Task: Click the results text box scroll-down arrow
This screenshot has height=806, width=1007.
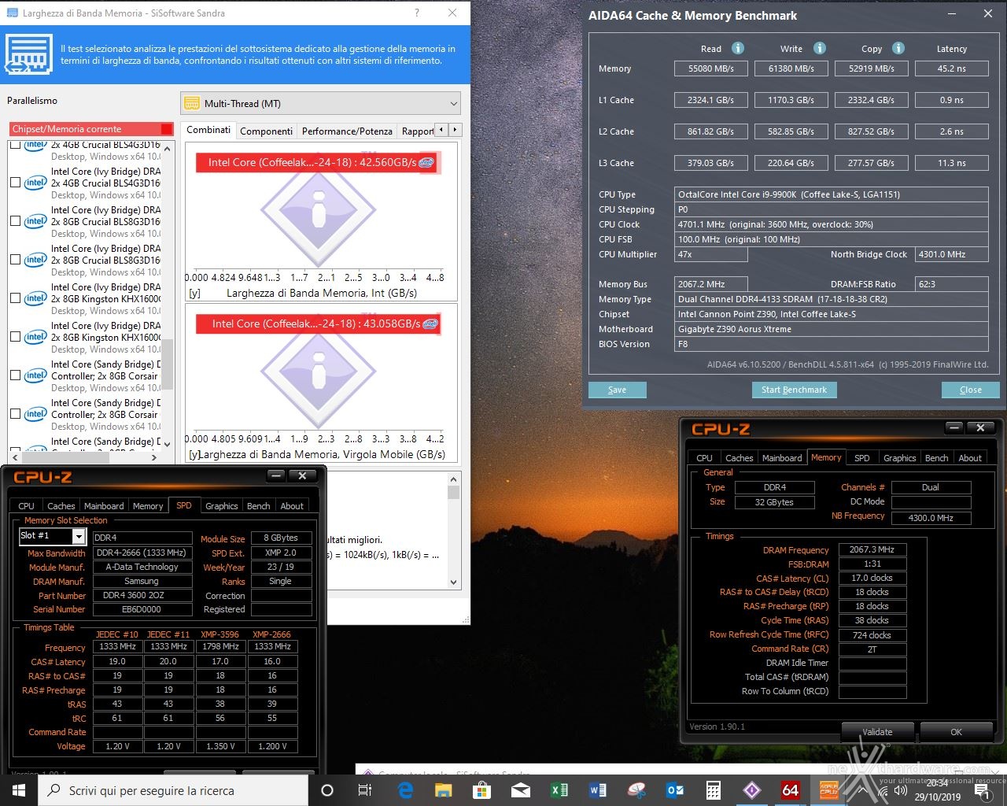Action: coord(453,582)
